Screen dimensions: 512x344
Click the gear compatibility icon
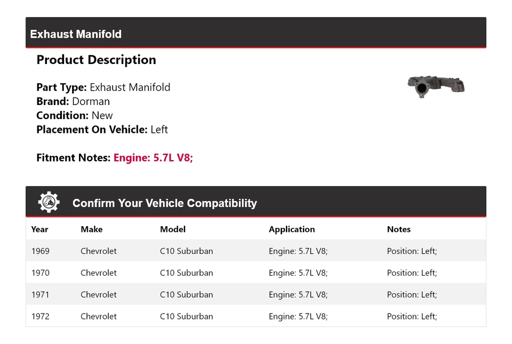point(49,202)
